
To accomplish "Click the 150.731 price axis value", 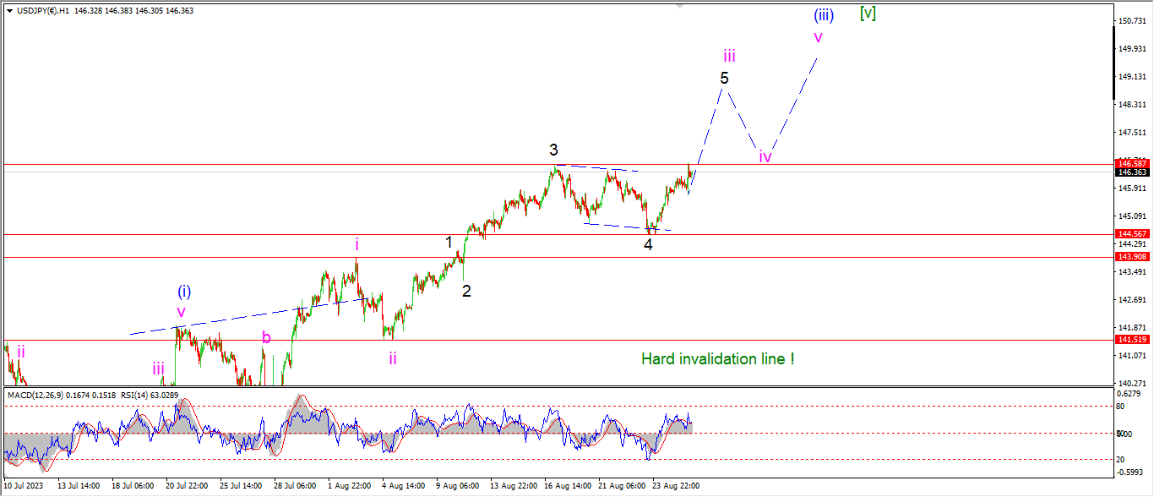I will 1132,20.
